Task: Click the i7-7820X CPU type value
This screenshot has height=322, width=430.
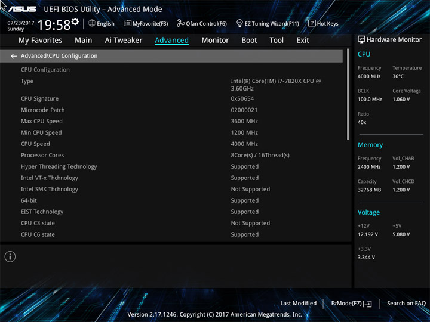Action: pyautogui.click(x=275, y=85)
